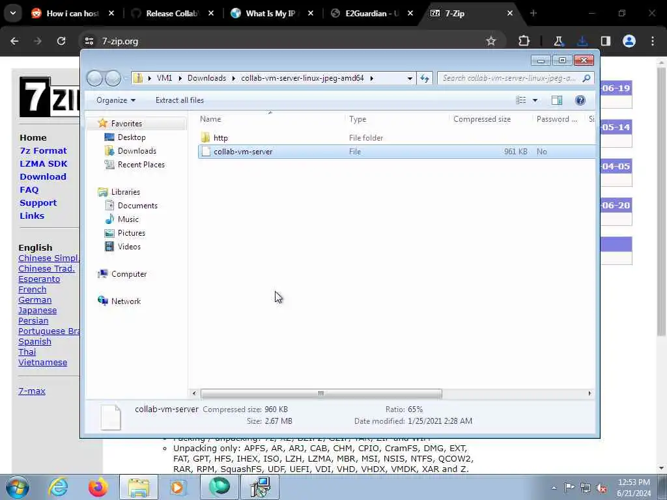This screenshot has height=500, width=667.
Task: Refresh the folder via address bar button
Action: click(425, 78)
